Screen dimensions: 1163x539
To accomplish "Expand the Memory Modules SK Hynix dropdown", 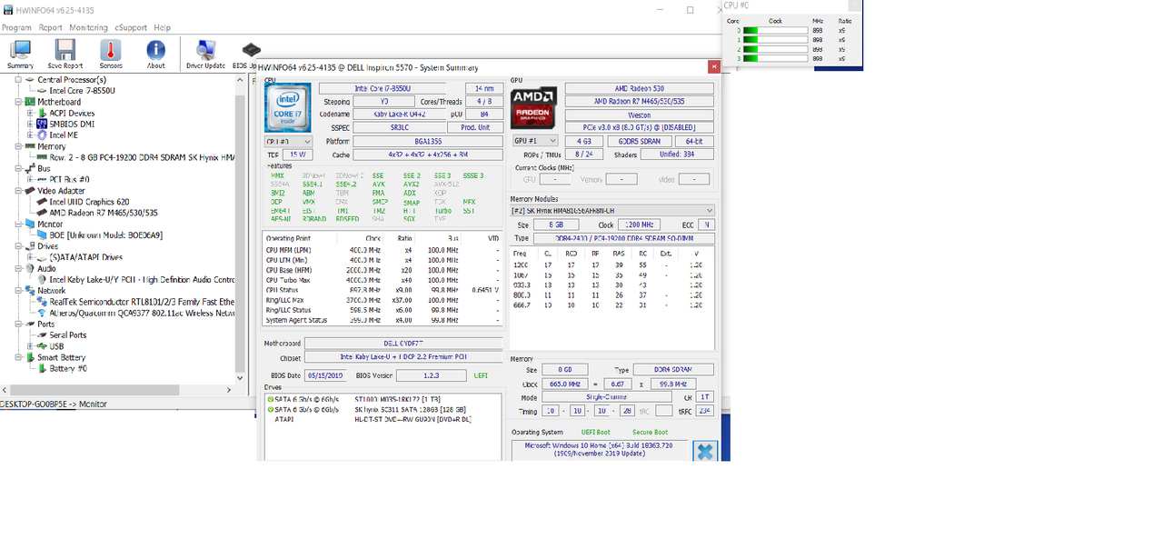I will [x=612, y=211].
